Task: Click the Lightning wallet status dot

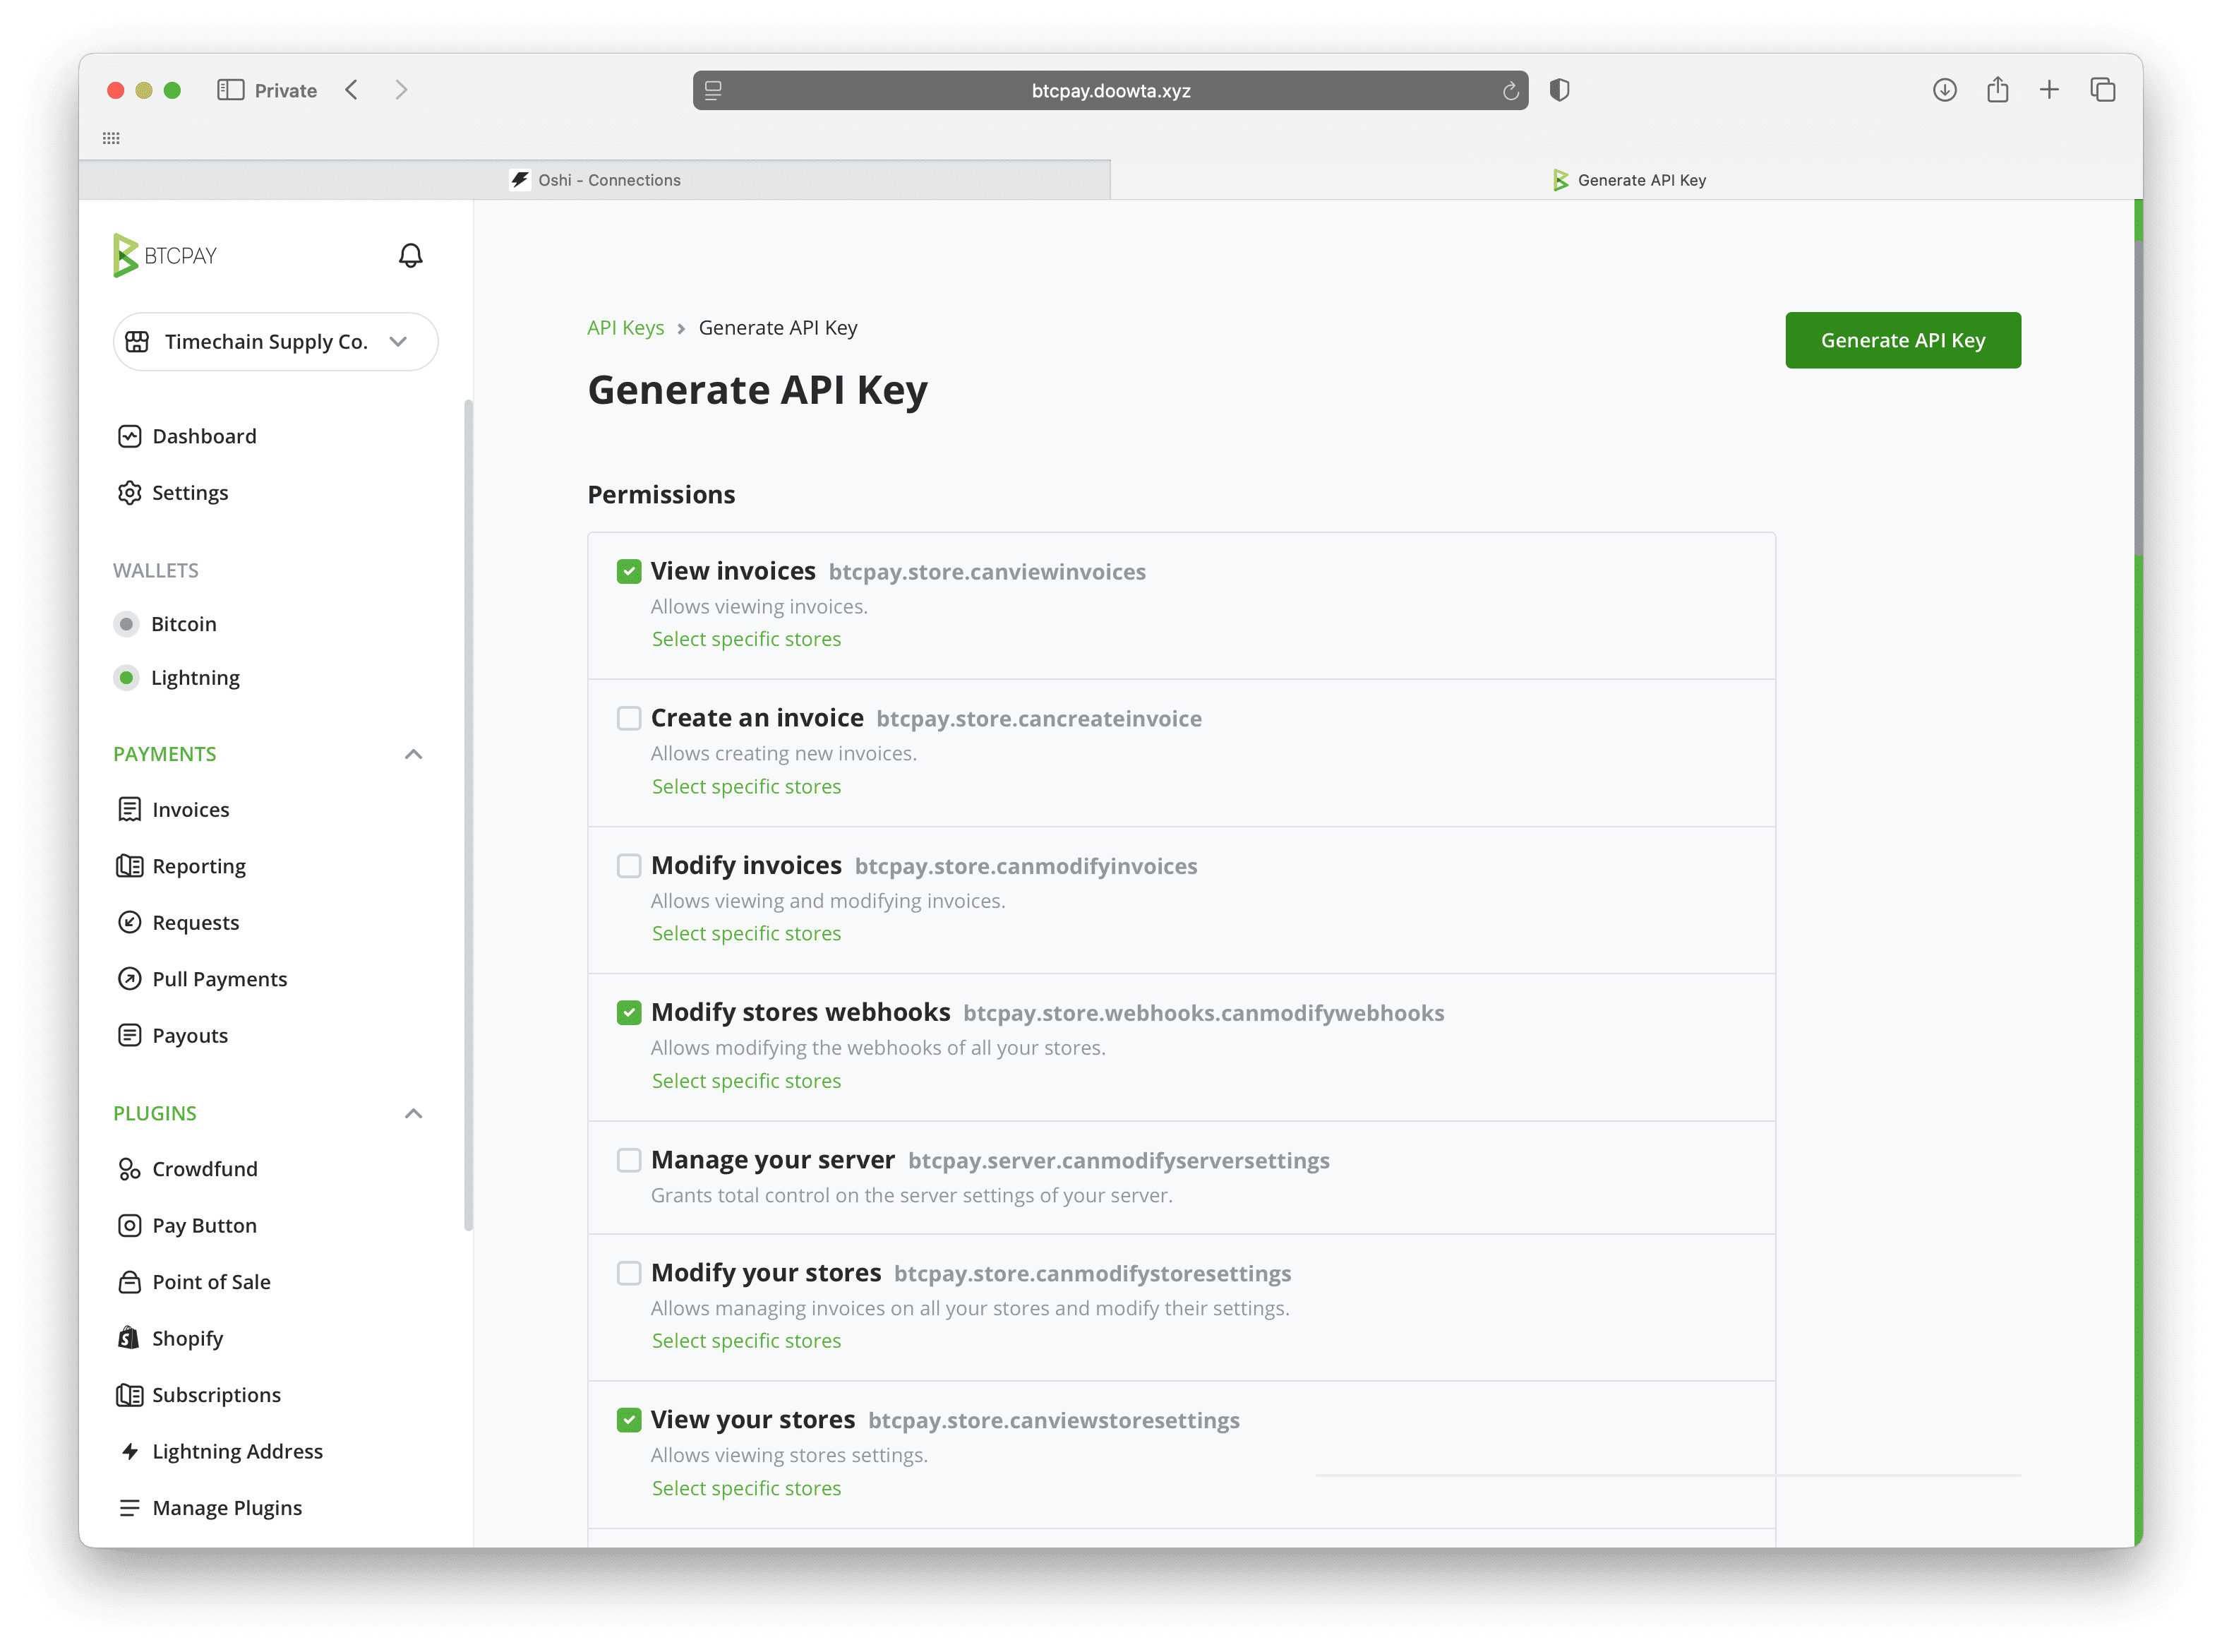Action: [x=126, y=677]
